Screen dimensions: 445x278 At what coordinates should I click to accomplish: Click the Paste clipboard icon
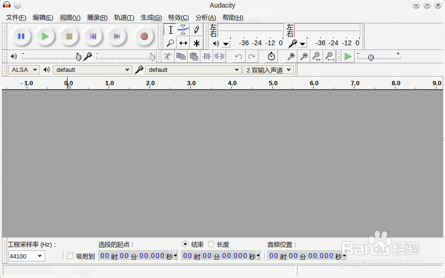point(194,57)
